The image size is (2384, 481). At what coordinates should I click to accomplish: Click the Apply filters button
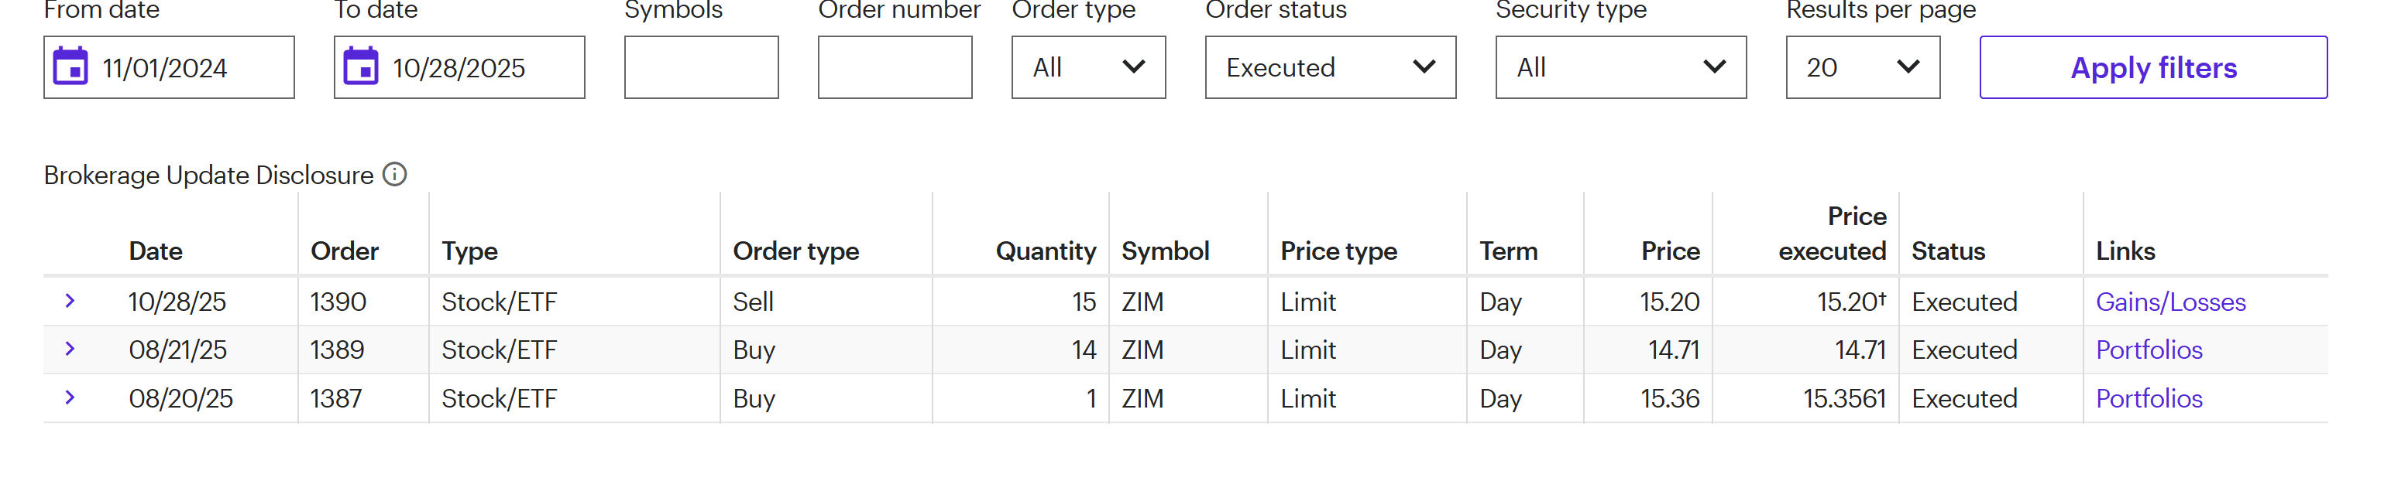click(x=2152, y=67)
